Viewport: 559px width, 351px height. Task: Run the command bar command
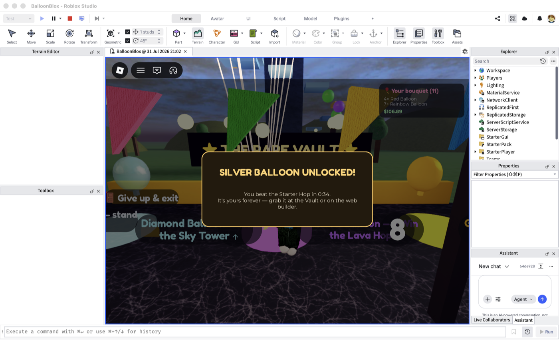click(x=546, y=332)
